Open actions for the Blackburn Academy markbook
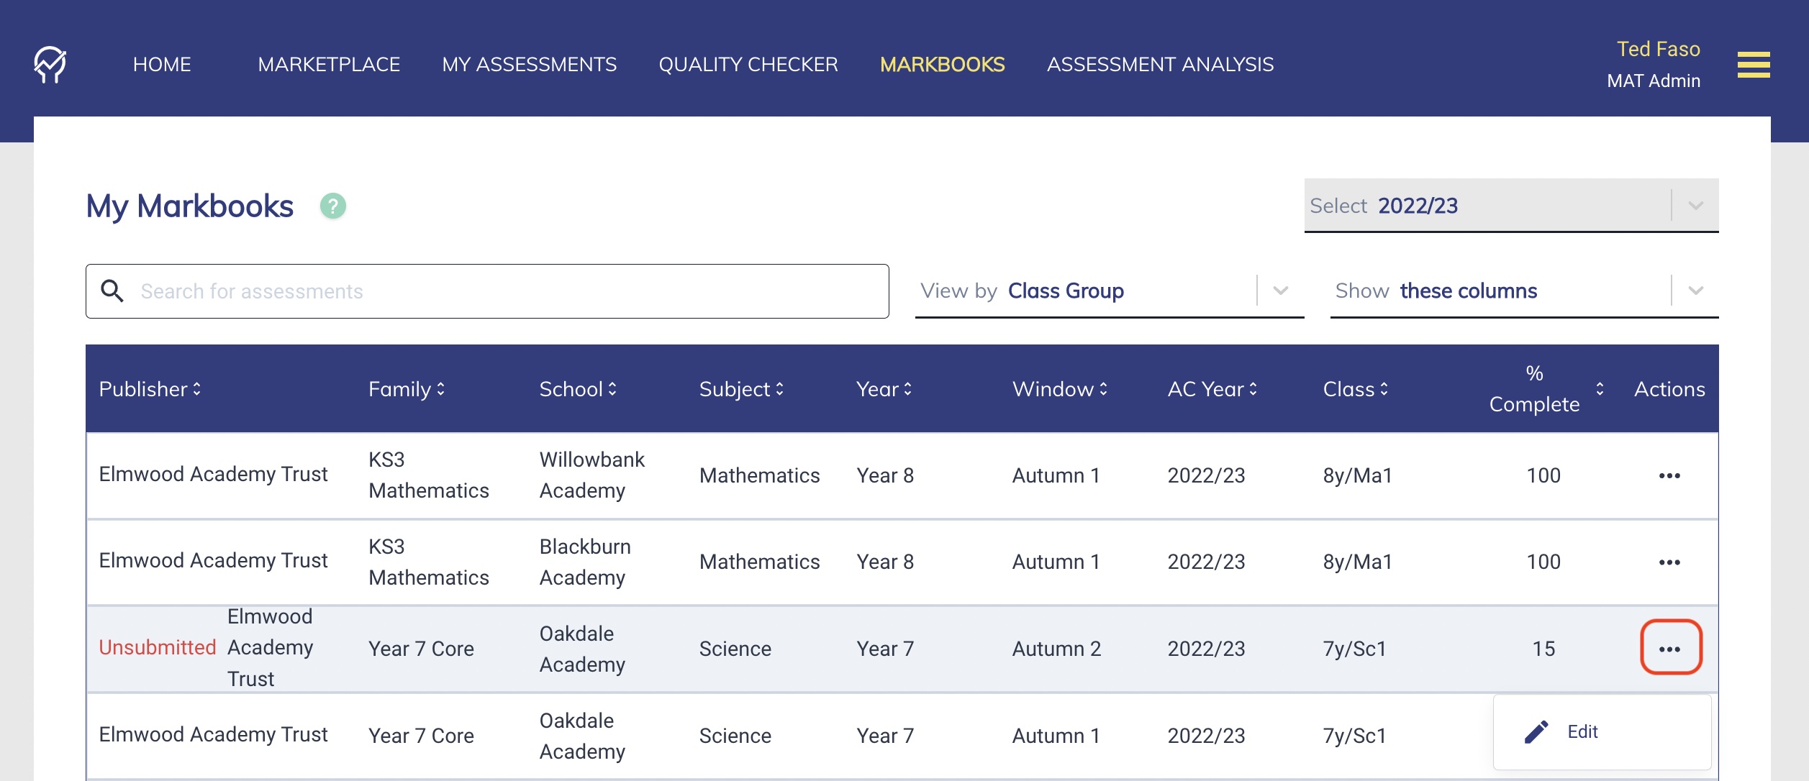Screen dimensions: 1809x781 click(1669, 562)
